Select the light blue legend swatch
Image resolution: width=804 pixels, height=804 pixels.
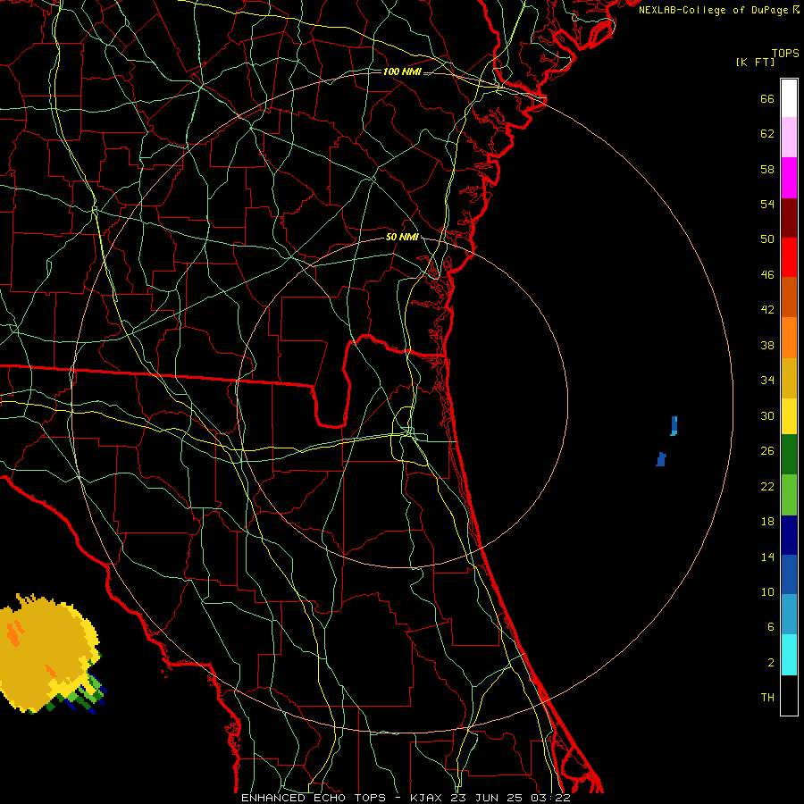[x=789, y=615]
